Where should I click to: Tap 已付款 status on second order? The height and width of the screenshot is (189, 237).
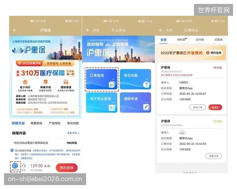coord(218,121)
